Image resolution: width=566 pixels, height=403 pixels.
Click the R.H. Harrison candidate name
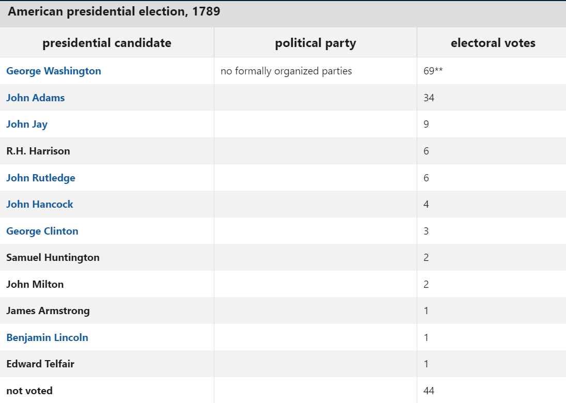[x=38, y=151]
